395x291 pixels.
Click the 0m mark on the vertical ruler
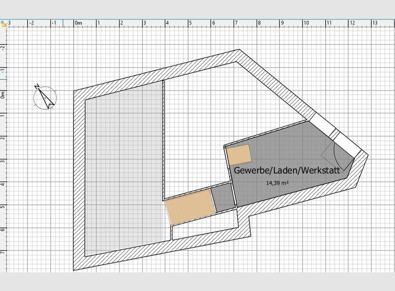[x=3, y=95]
